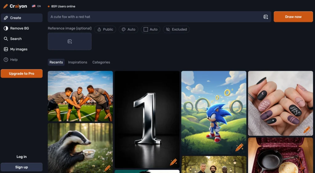This screenshot has width=315, height=173.
Task: Click the crayon icon on nails image
Action: click(x=307, y=130)
